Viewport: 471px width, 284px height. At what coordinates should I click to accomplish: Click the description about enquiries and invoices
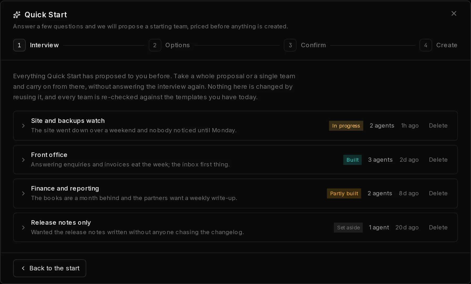click(x=130, y=165)
